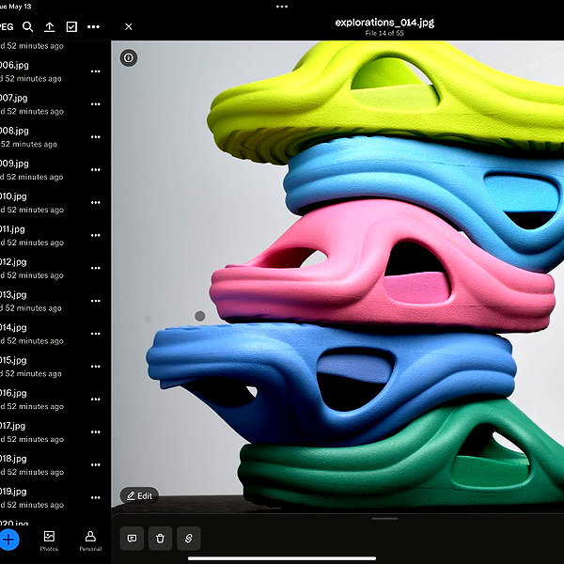Viewport: 564px width, 564px height.
Task: Close the image preview with the X
Action: 129,26
